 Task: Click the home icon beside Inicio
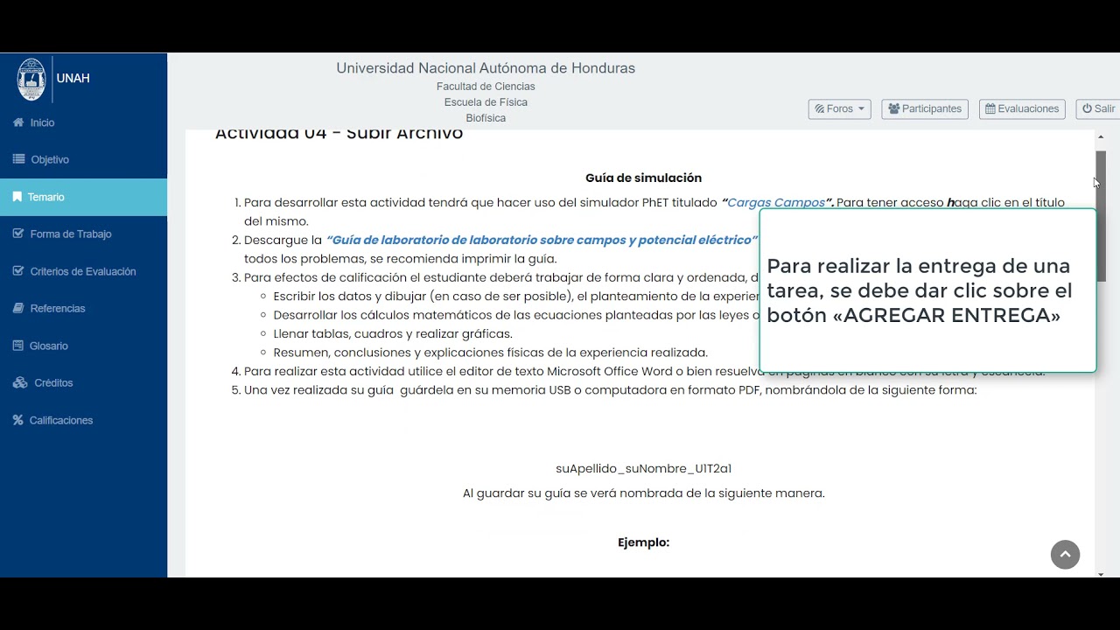(18, 122)
